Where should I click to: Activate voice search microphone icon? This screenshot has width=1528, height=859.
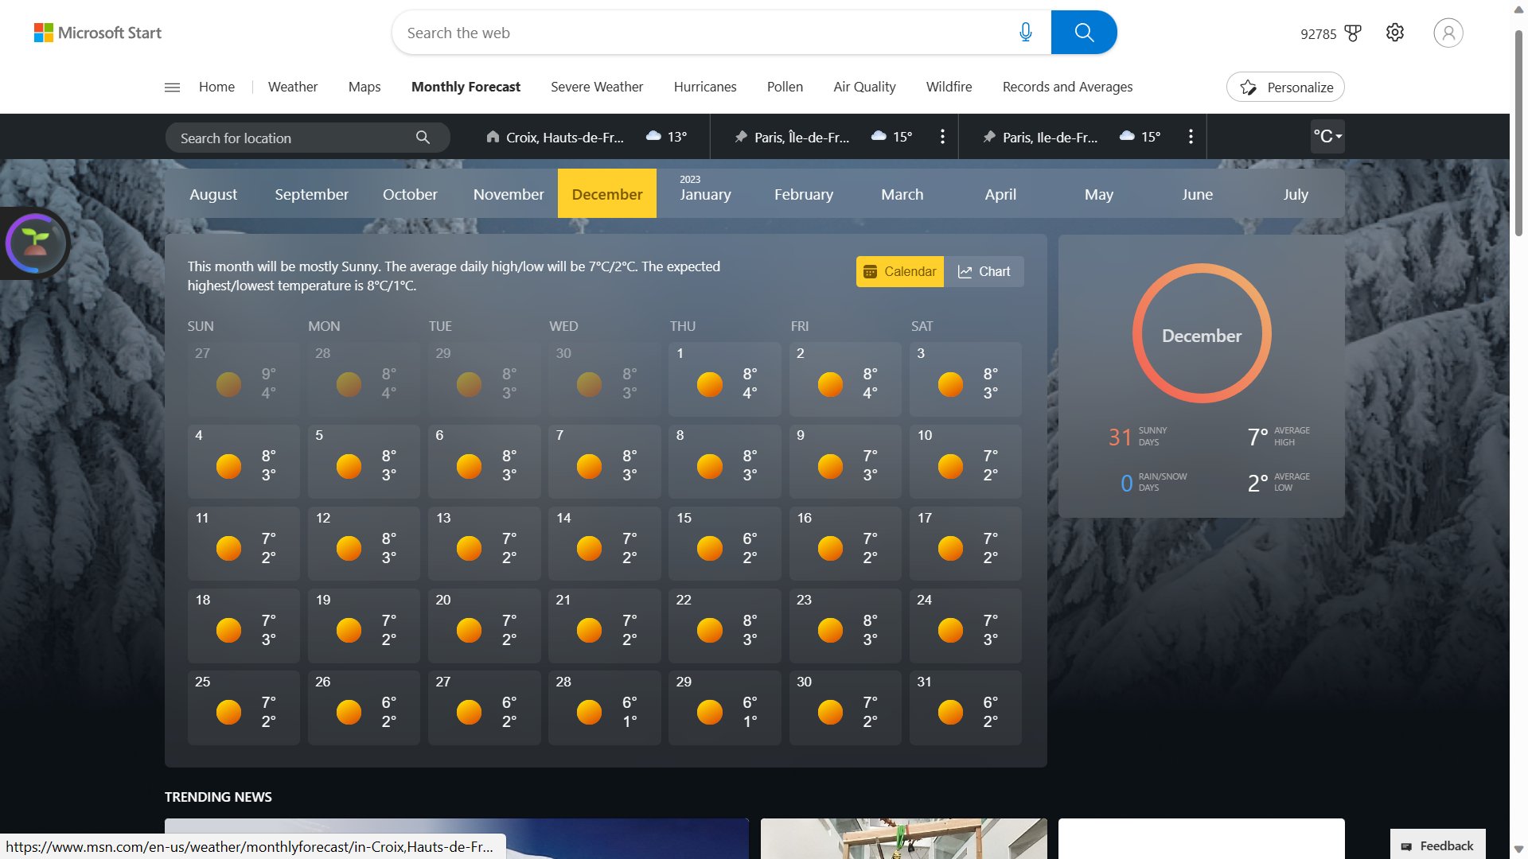pos(1026,32)
